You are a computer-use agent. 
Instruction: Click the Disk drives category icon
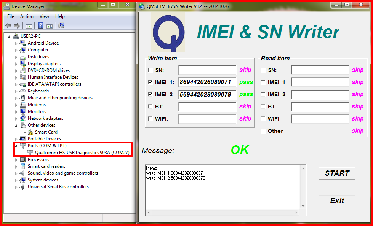click(x=23, y=57)
